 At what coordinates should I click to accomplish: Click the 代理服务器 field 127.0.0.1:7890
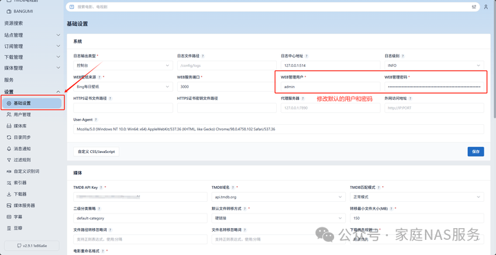[x=331, y=108]
